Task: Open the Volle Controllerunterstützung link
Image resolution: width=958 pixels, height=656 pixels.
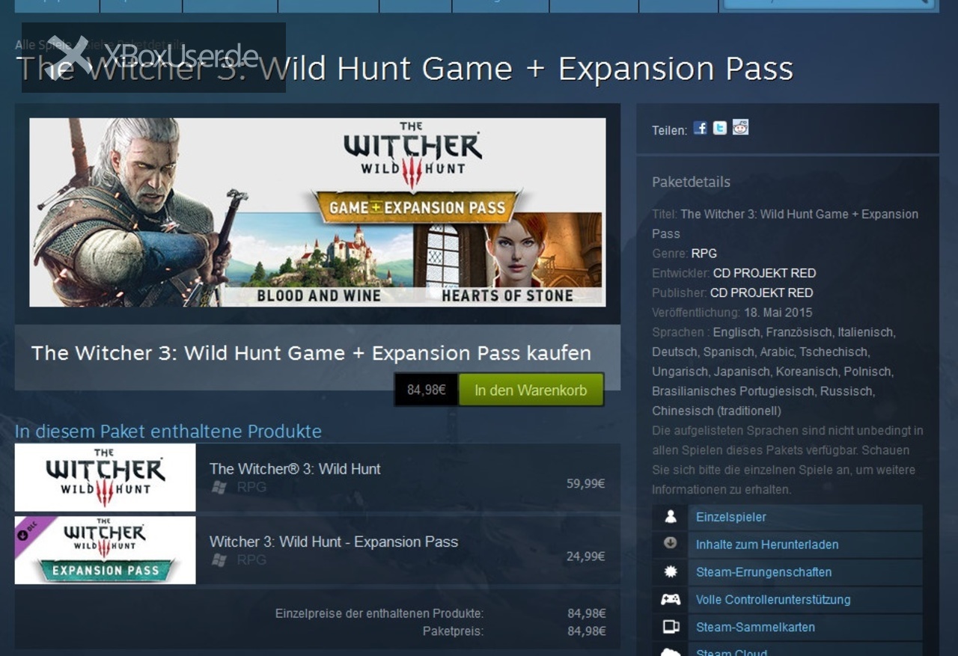Action: coord(773,599)
